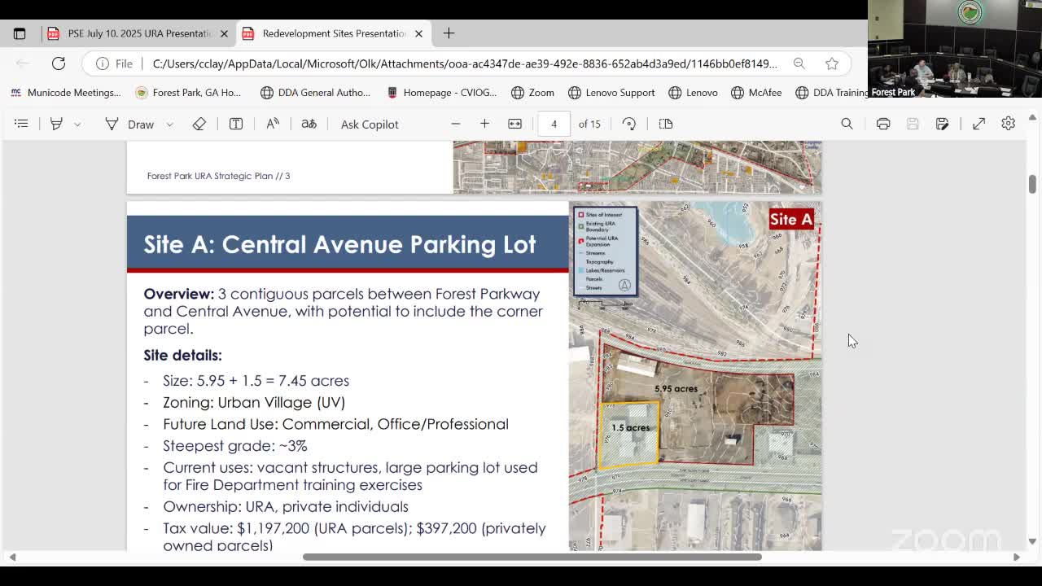Select the highlighter tool

point(56,123)
